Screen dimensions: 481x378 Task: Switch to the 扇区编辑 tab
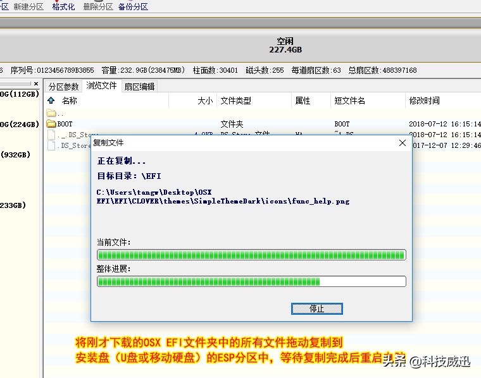coord(139,87)
